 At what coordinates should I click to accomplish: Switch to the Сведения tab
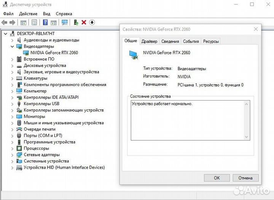[x=170, y=41]
